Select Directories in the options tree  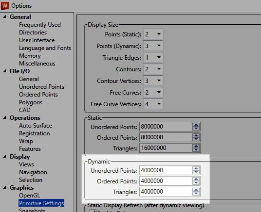(33, 33)
